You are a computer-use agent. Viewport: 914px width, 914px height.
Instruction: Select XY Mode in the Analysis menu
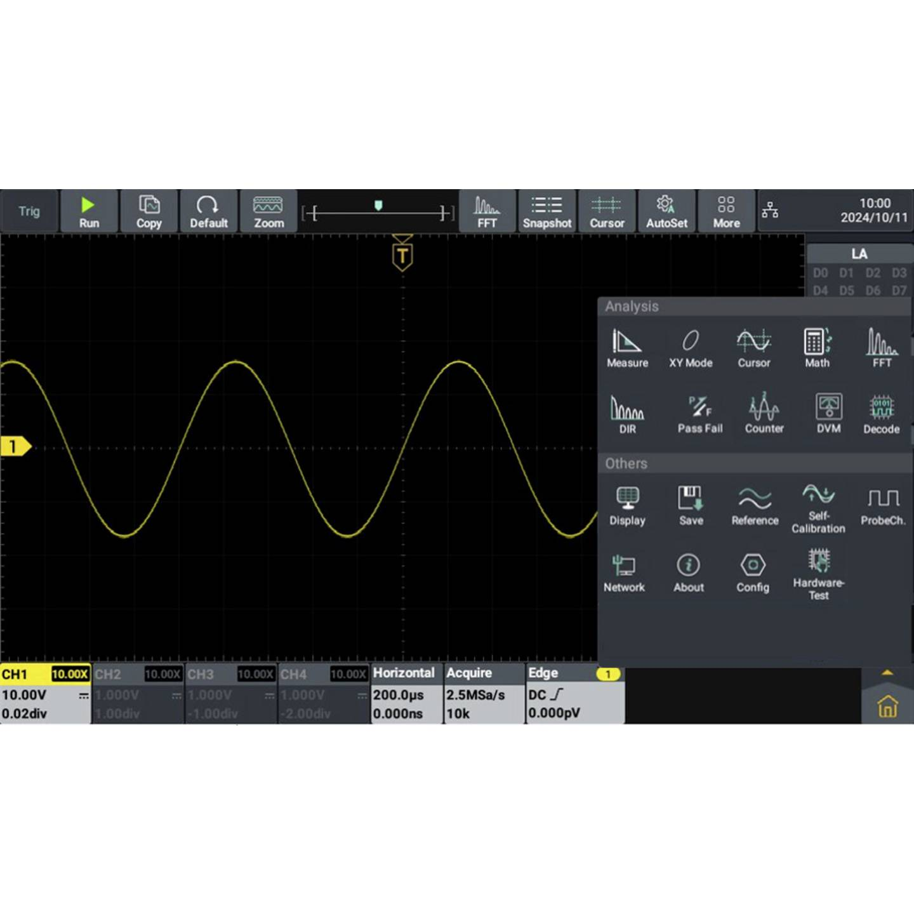click(x=691, y=346)
